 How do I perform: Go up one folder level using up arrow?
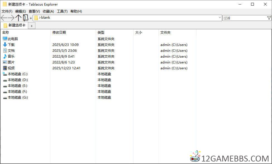(x=18, y=18)
